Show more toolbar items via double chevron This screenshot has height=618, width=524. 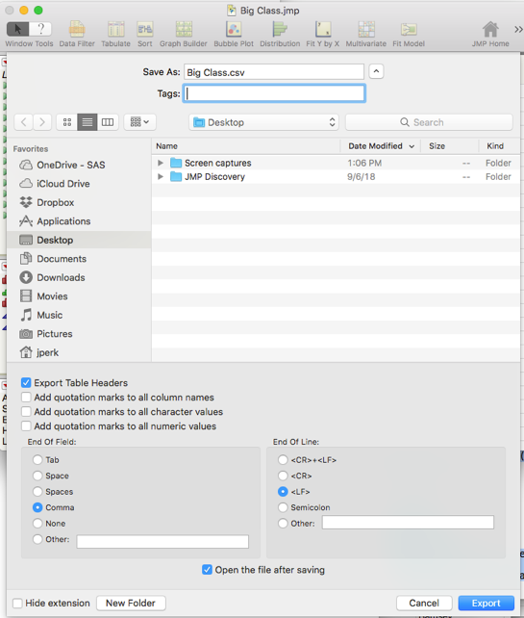pyautogui.click(x=518, y=29)
